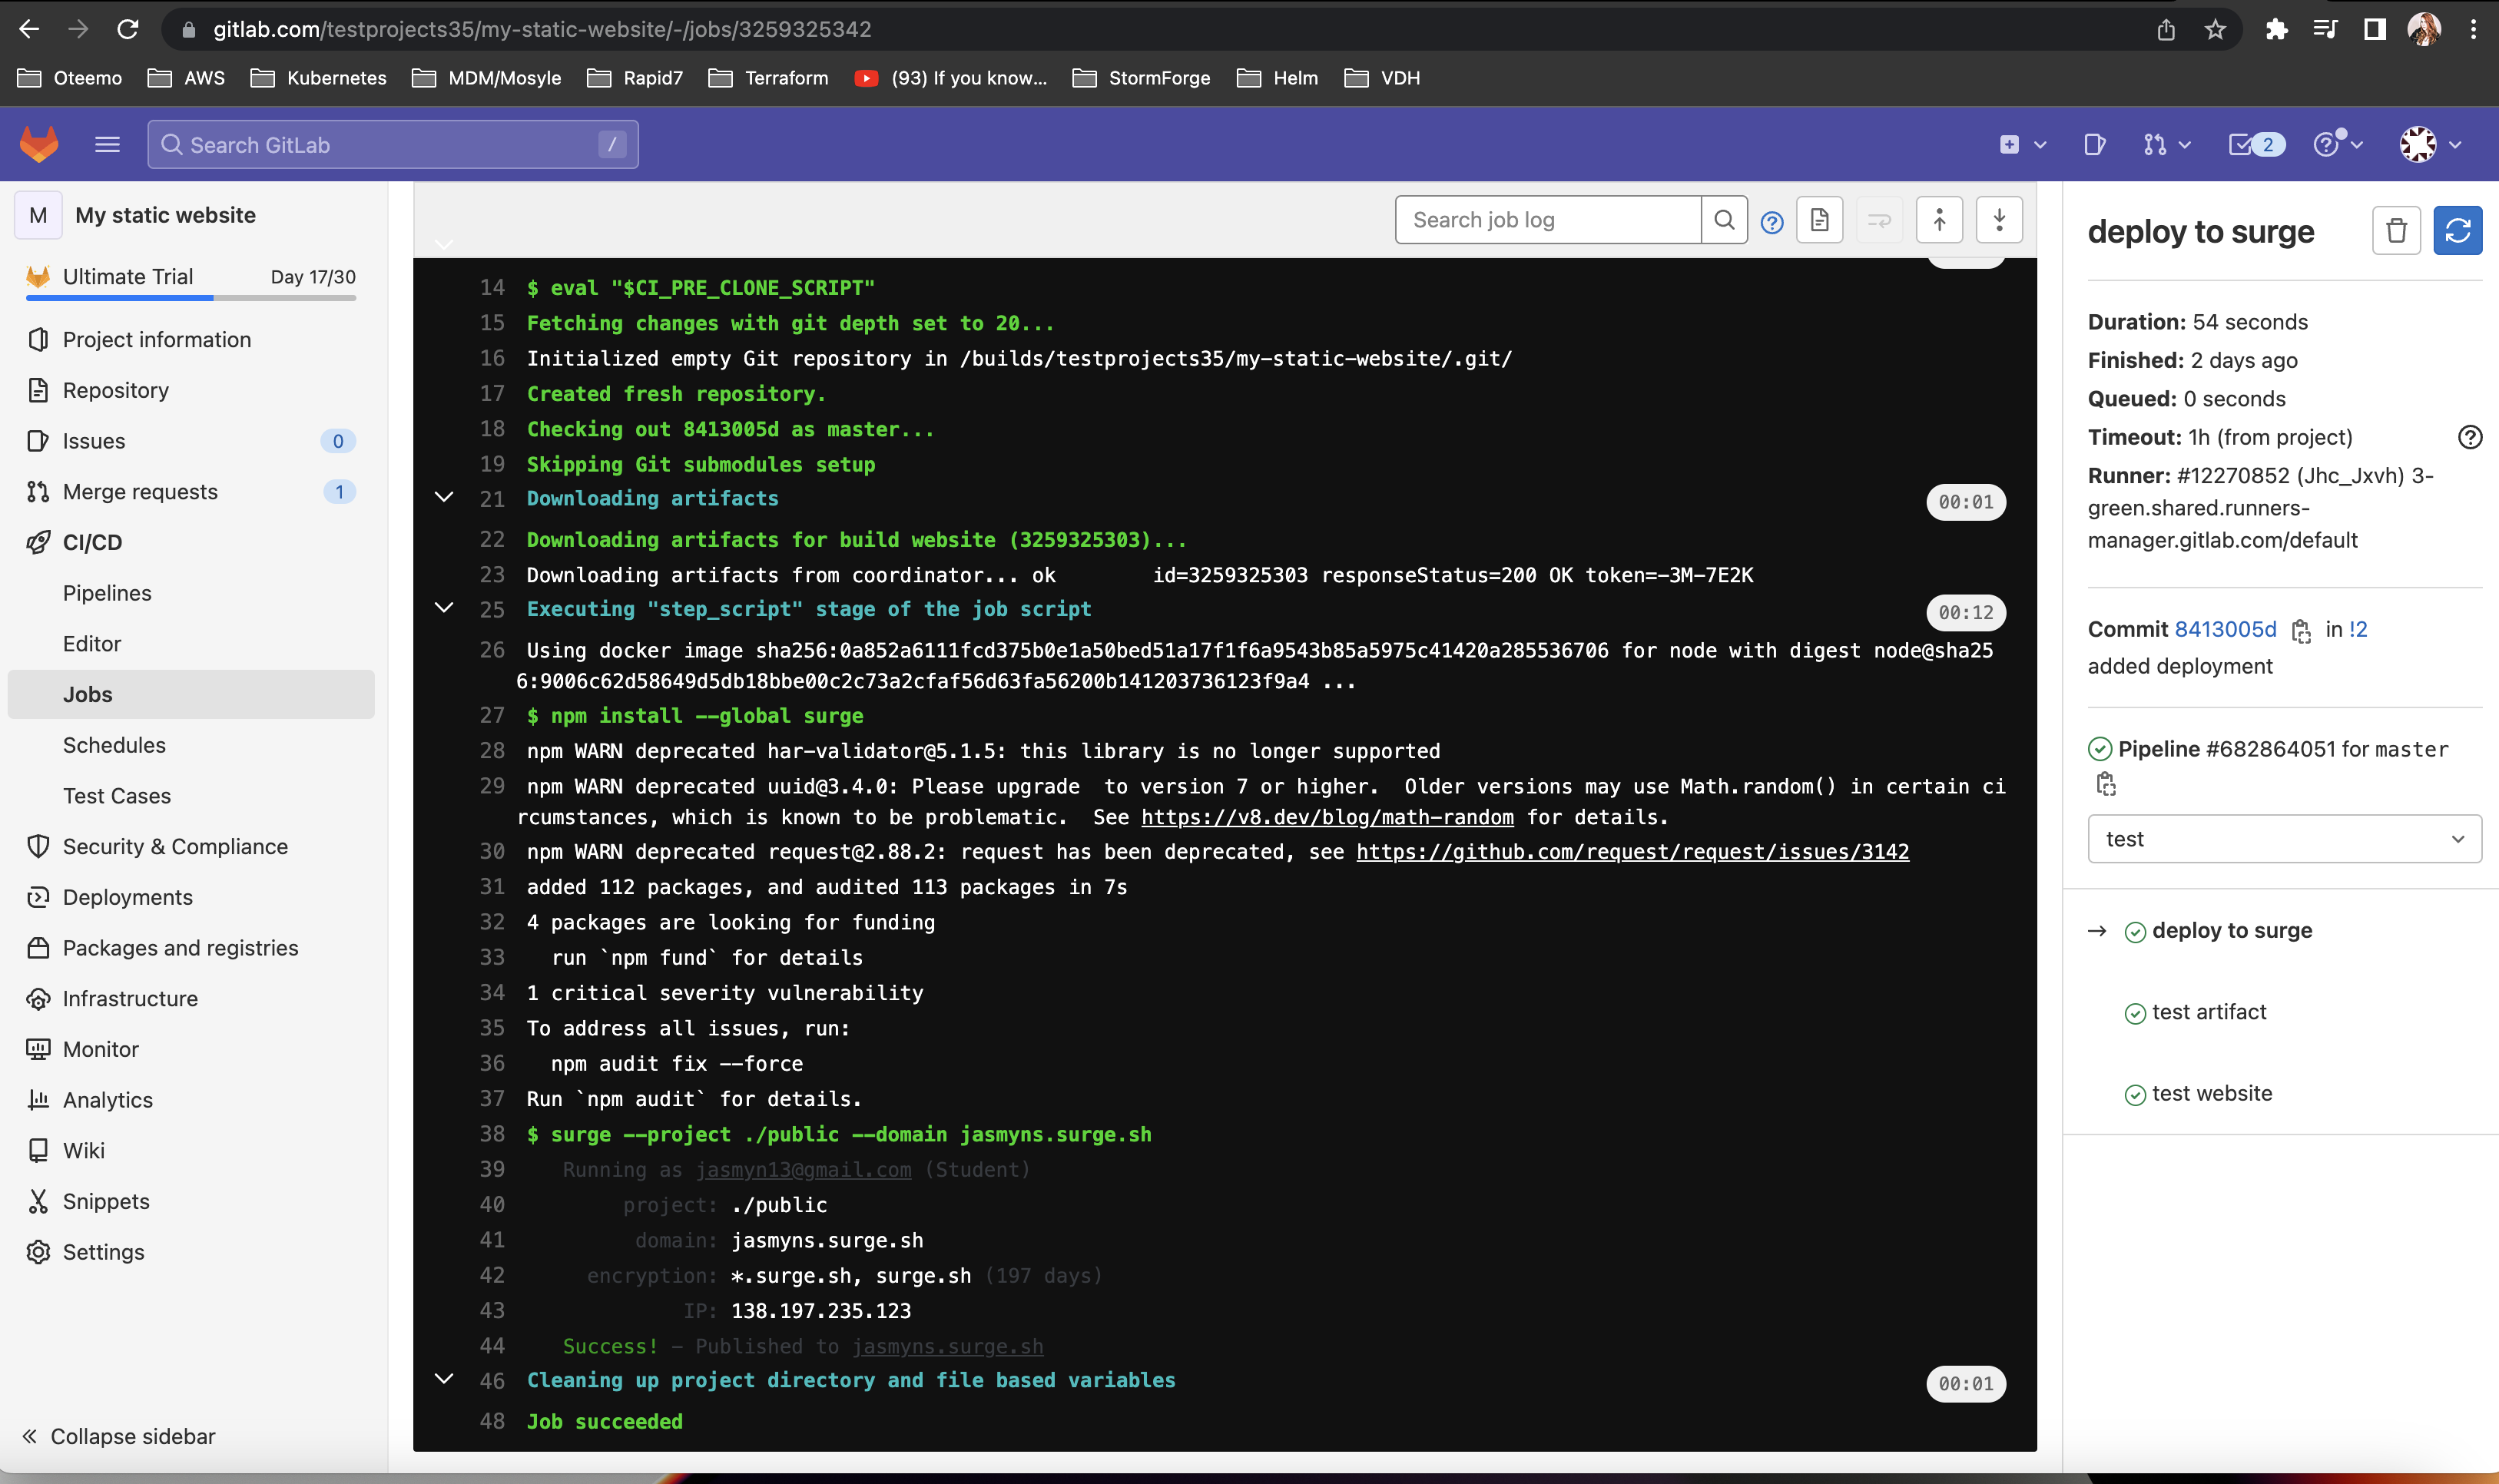This screenshot has height=1484, width=2499.
Task: Collapse Cleaning up project directory section
Action: pyautogui.click(x=444, y=1379)
